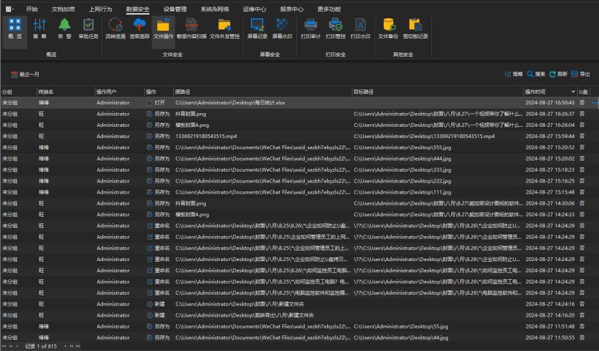Screen dimensions: 599x351
Task: Open the application menu icon at top-left
Action: 9,9
